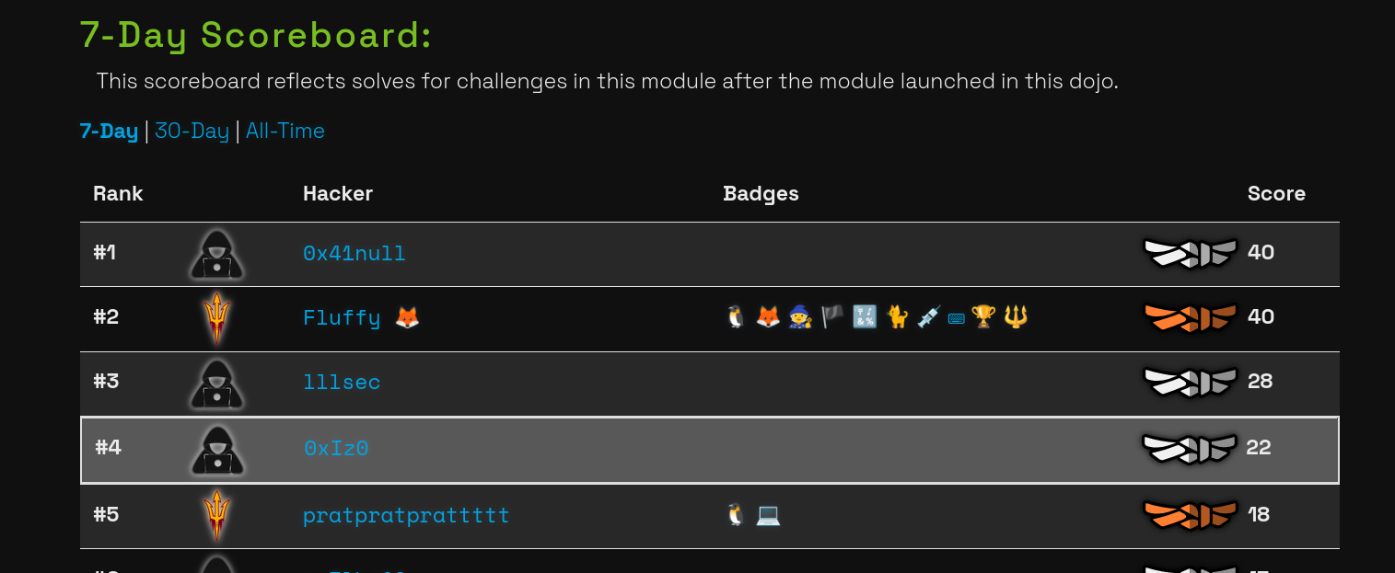1395x573 pixels.
Task: Click the orange belt next to Fluffy's score
Action: pos(1190,317)
